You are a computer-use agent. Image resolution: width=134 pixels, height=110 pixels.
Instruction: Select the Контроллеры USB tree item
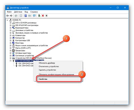point(23,40)
